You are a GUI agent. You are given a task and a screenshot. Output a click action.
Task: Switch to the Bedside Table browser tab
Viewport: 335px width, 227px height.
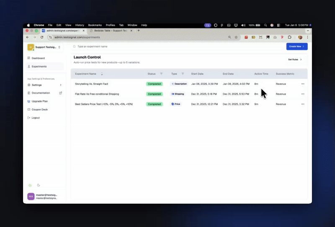pos(111,31)
